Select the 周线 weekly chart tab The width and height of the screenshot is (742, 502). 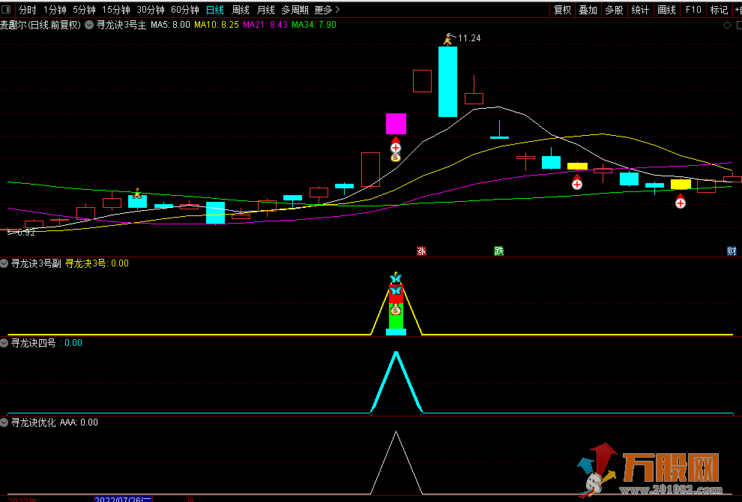click(x=241, y=10)
